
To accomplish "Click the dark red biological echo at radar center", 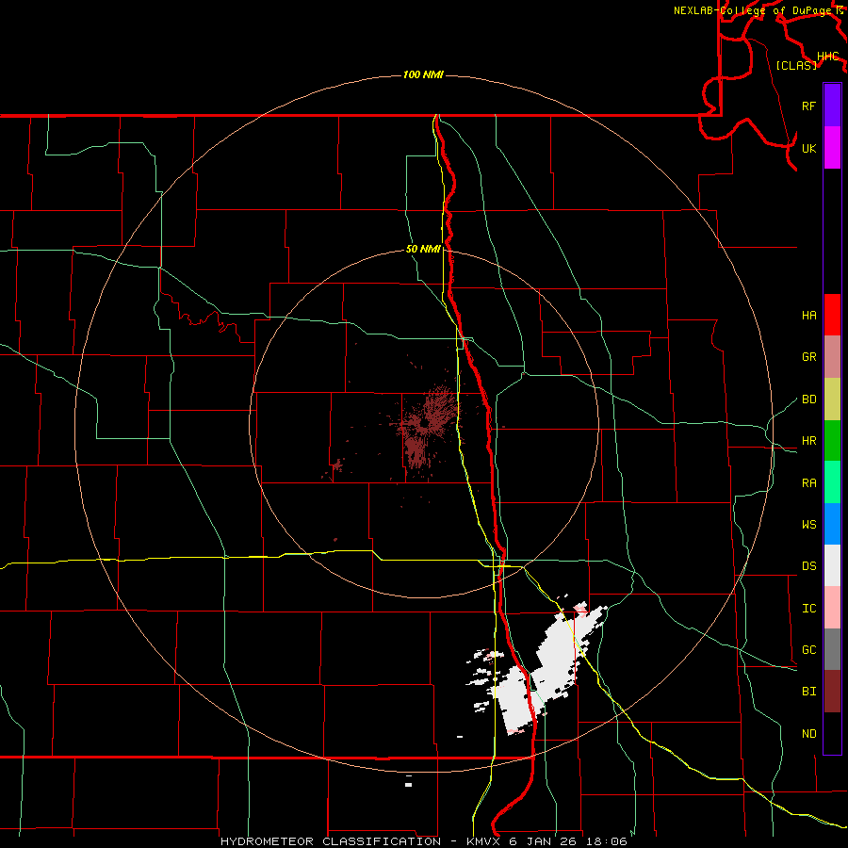I will coord(425,427).
